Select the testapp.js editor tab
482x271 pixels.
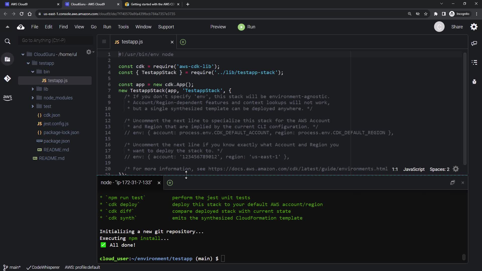coord(132,42)
